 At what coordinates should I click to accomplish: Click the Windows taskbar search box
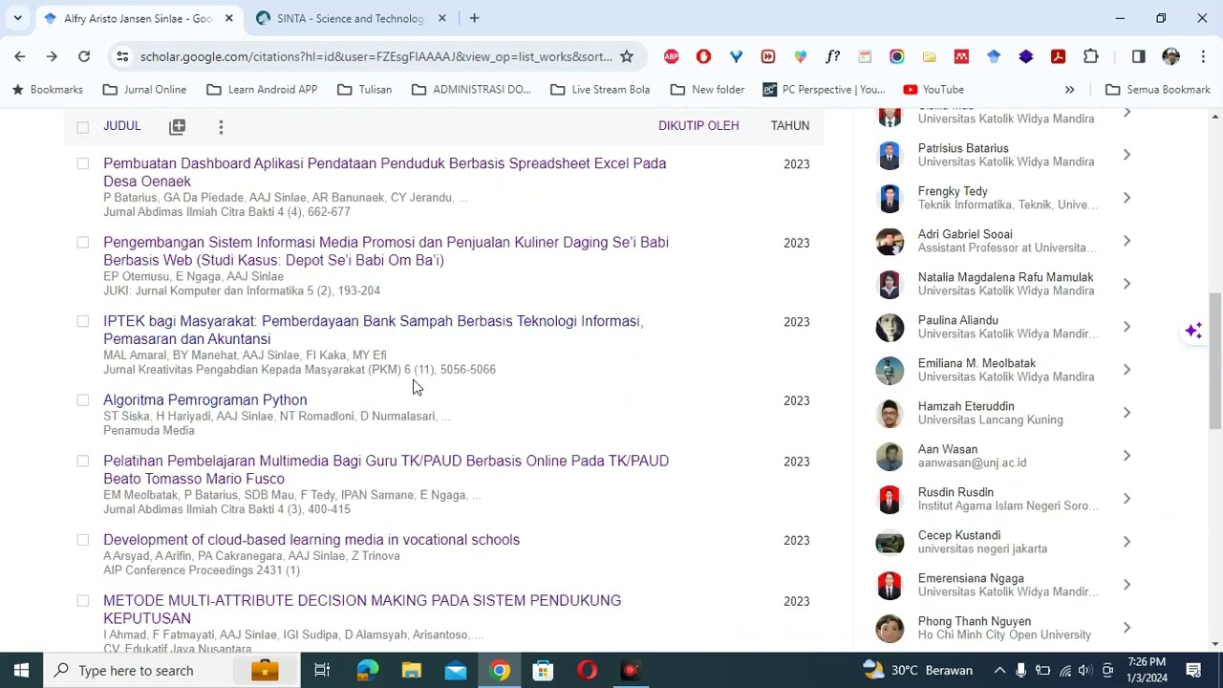(x=172, y=670)
